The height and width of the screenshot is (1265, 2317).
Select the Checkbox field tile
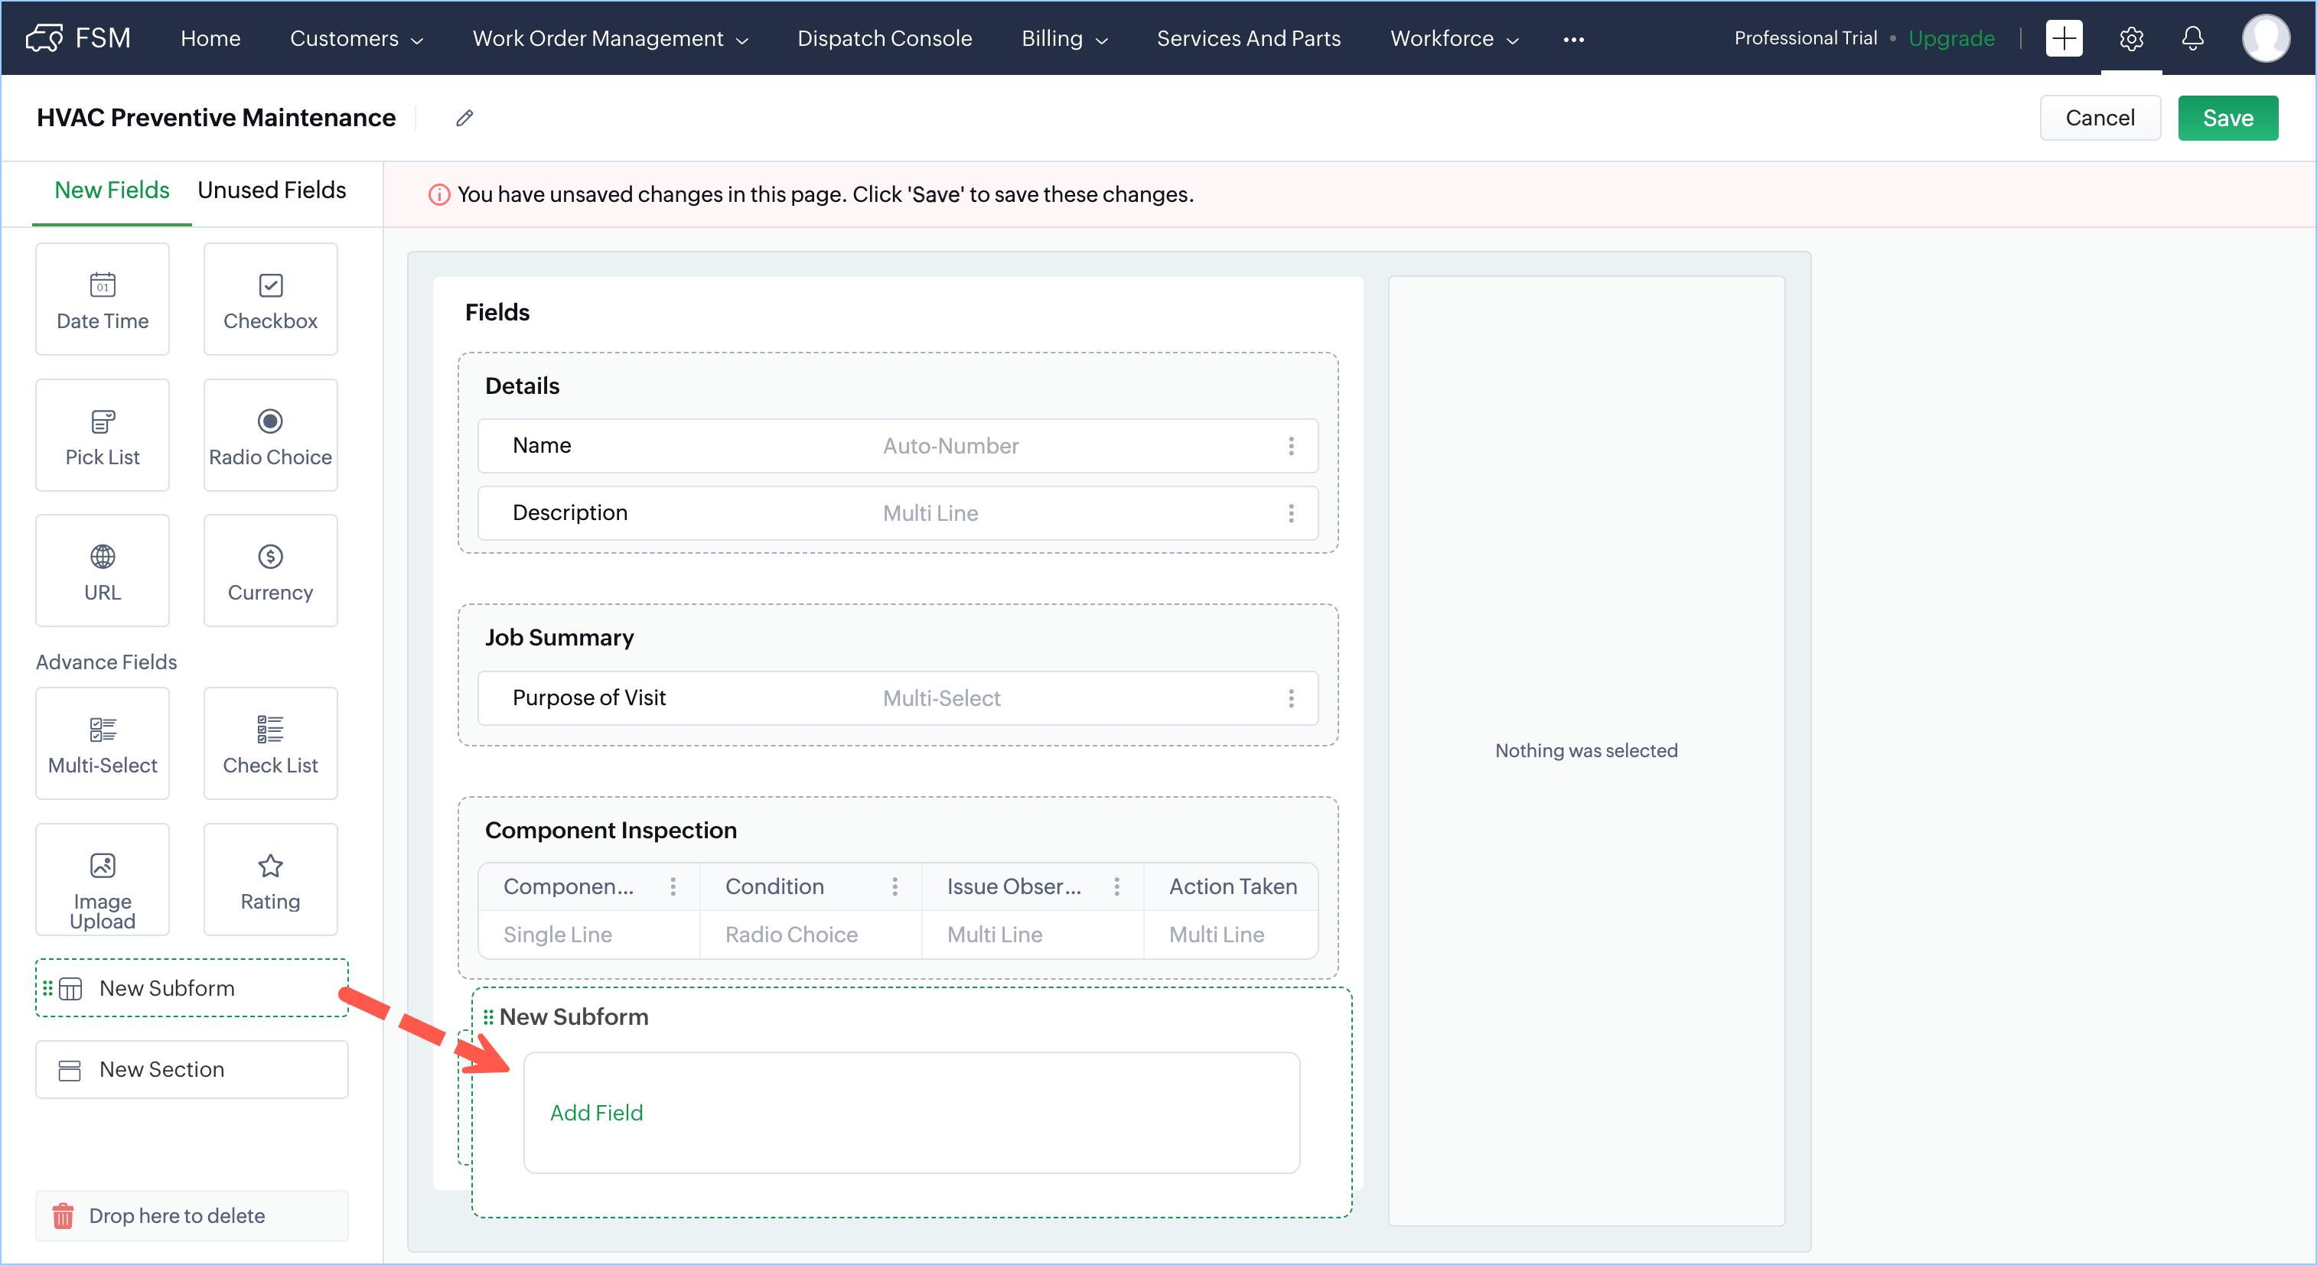point(270,299)
